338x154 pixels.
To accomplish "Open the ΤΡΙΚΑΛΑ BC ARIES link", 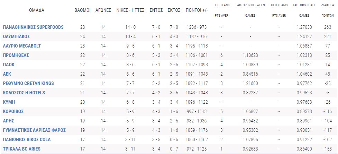I will coord(22,149).
